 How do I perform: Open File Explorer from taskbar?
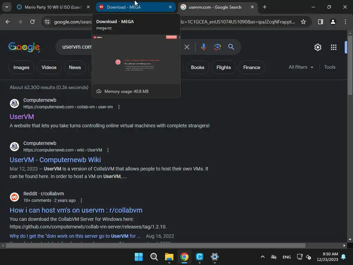tap(169, 257)
